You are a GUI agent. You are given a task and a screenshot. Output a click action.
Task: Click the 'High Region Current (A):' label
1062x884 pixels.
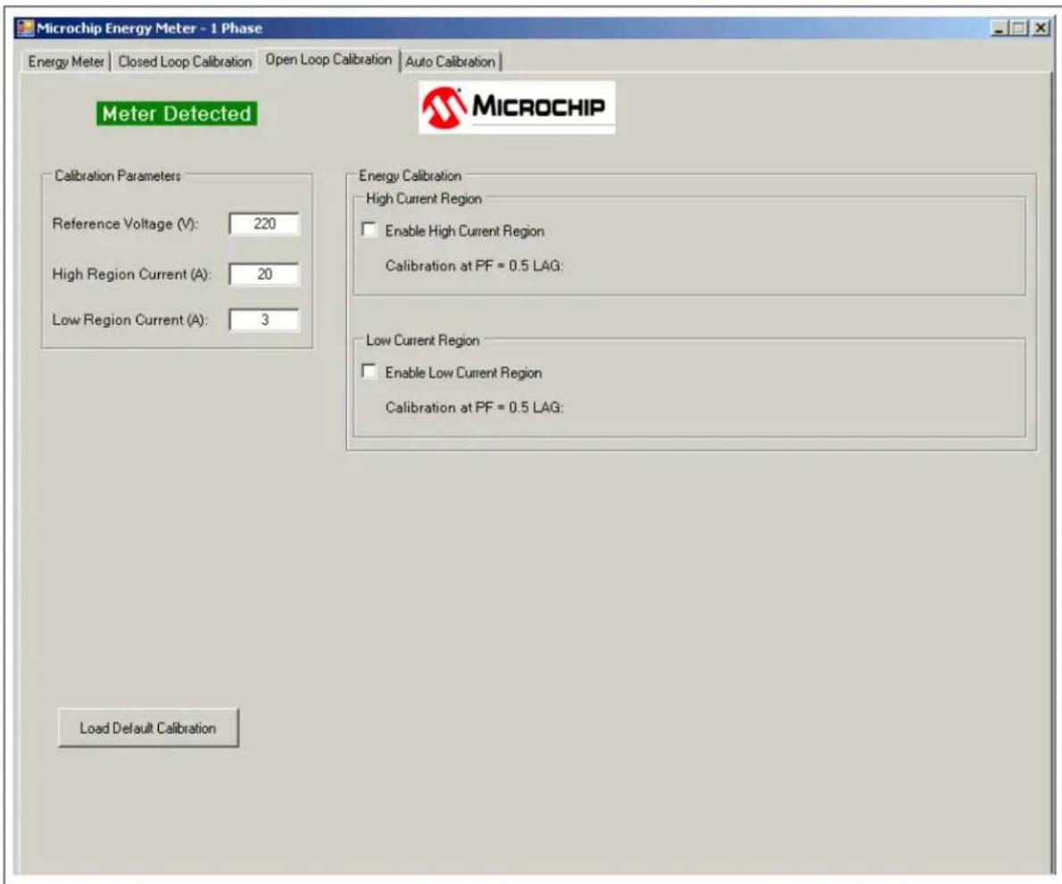(131, 274)
